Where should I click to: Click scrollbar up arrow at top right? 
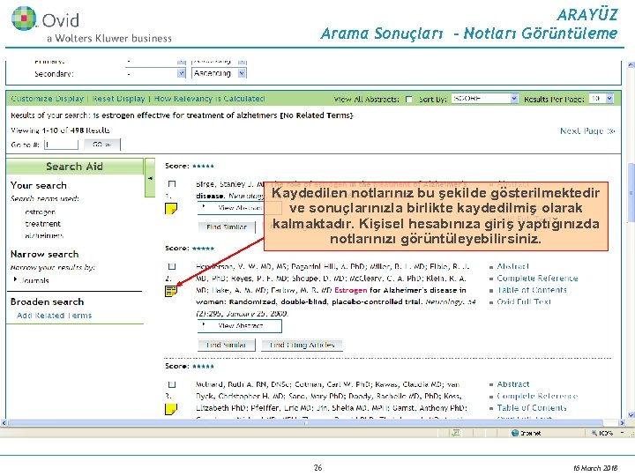click(x=631, y=64)
